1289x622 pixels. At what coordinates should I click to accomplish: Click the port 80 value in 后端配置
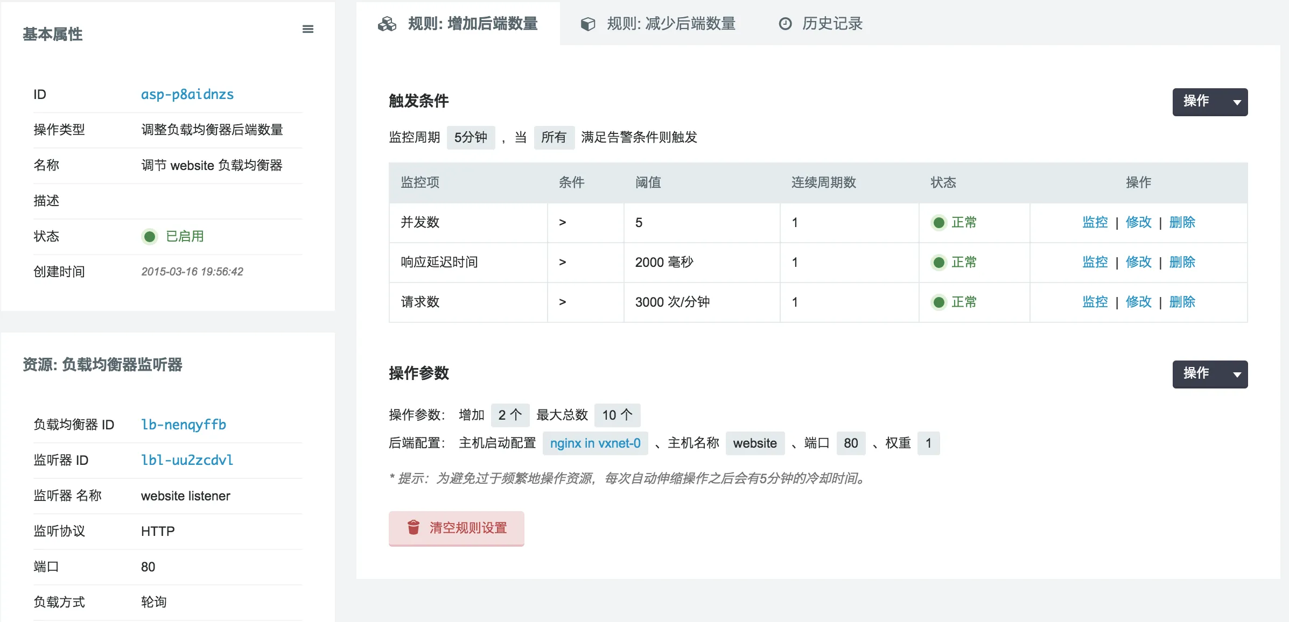pyautogui.click(x=851, y=443)
